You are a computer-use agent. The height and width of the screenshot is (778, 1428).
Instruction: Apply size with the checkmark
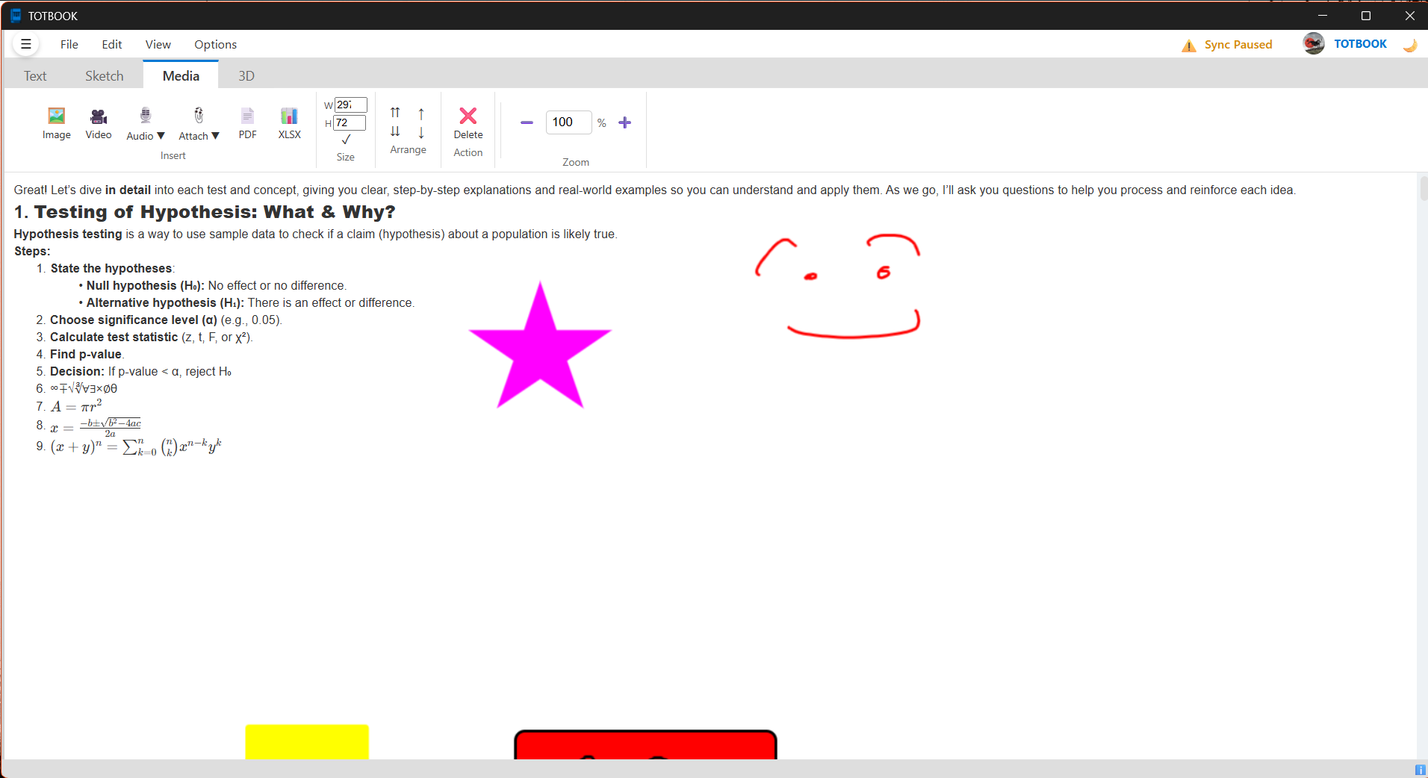(x=346, y=140)
